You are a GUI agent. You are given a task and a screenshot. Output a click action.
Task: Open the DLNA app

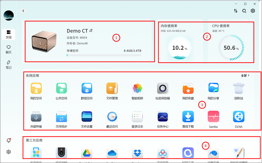(x=238, y=117)
